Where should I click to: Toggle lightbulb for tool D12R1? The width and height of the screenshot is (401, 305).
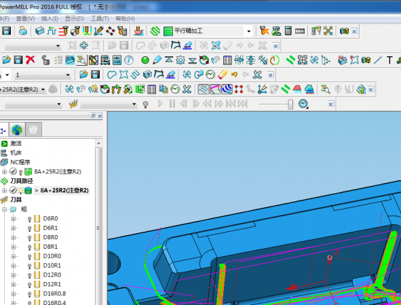(29, 285)
